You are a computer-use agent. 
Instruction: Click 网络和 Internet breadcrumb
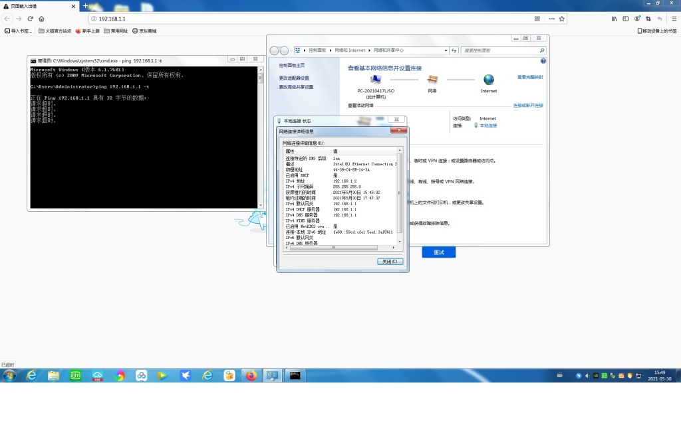[350, 50]
